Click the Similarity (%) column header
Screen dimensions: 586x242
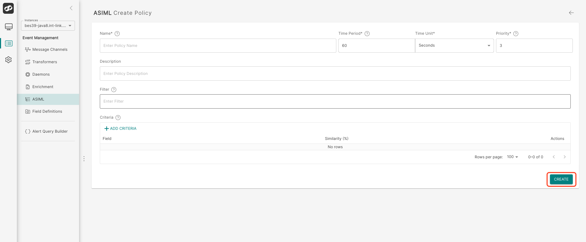coord(337,139)
